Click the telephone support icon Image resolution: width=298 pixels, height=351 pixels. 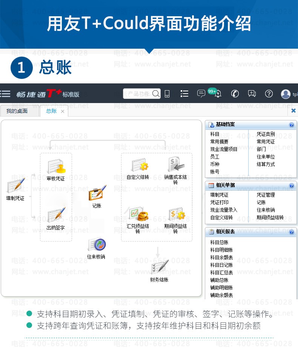pyautogui.click(x=235, y=94)
